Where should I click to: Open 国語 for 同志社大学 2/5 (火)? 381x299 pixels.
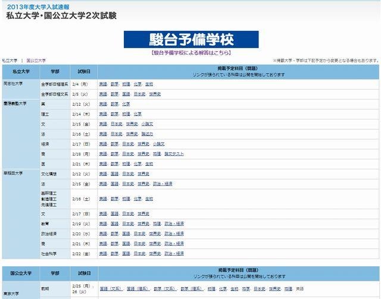[126, 94]
